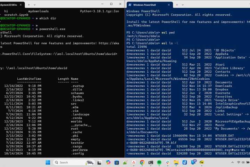The width and height of the screenshot is (250, 167).
Task: Open Slack from the taskbar
Action: (x=168, y=162)
